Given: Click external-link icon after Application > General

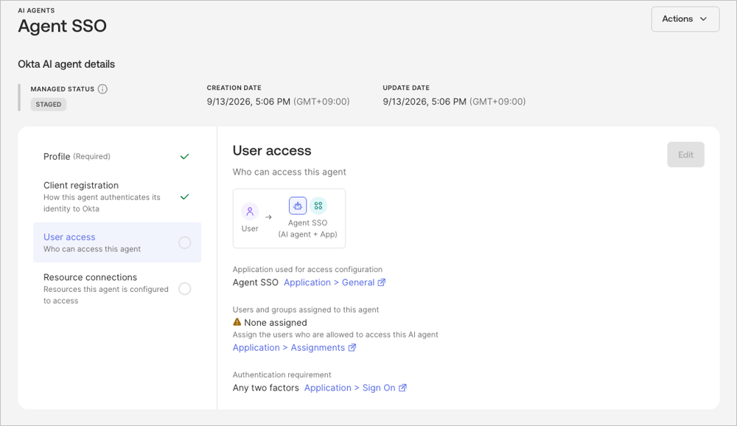Looking at the screenshot, I should [x=382, y=282].
